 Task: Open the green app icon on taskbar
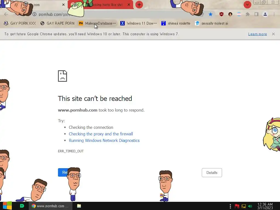(x=22, y=206)
